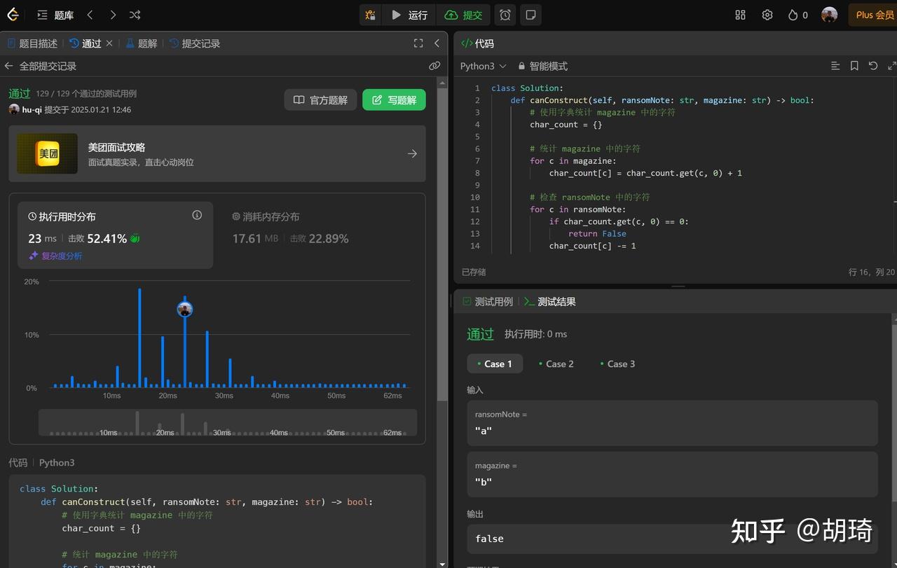This screenshot has height=568, width=897.
Task: Click the debug icon beside 运行
Action: click(x=370, y=15)
